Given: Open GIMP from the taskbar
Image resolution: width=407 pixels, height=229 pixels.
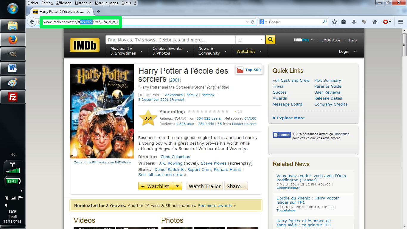Looking at the screenshot, I should (x=13, y=54).
